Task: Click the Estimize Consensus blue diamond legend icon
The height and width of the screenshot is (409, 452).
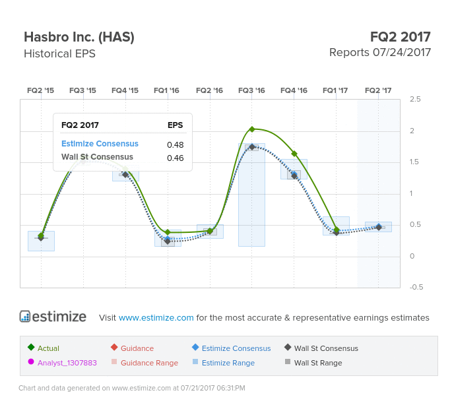Action: coord(195,347)
